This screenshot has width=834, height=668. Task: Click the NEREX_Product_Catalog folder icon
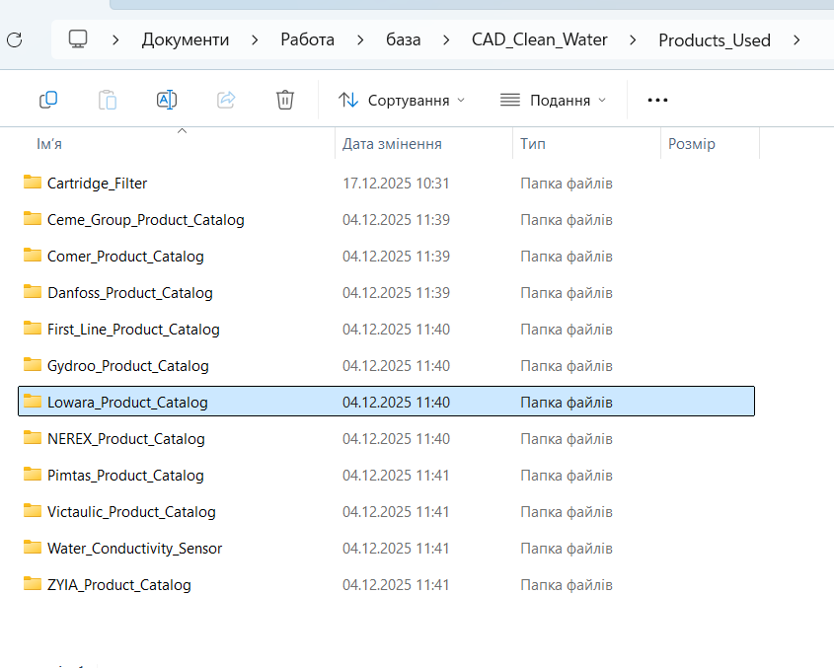pyautogui.click(x=33, y=438)
